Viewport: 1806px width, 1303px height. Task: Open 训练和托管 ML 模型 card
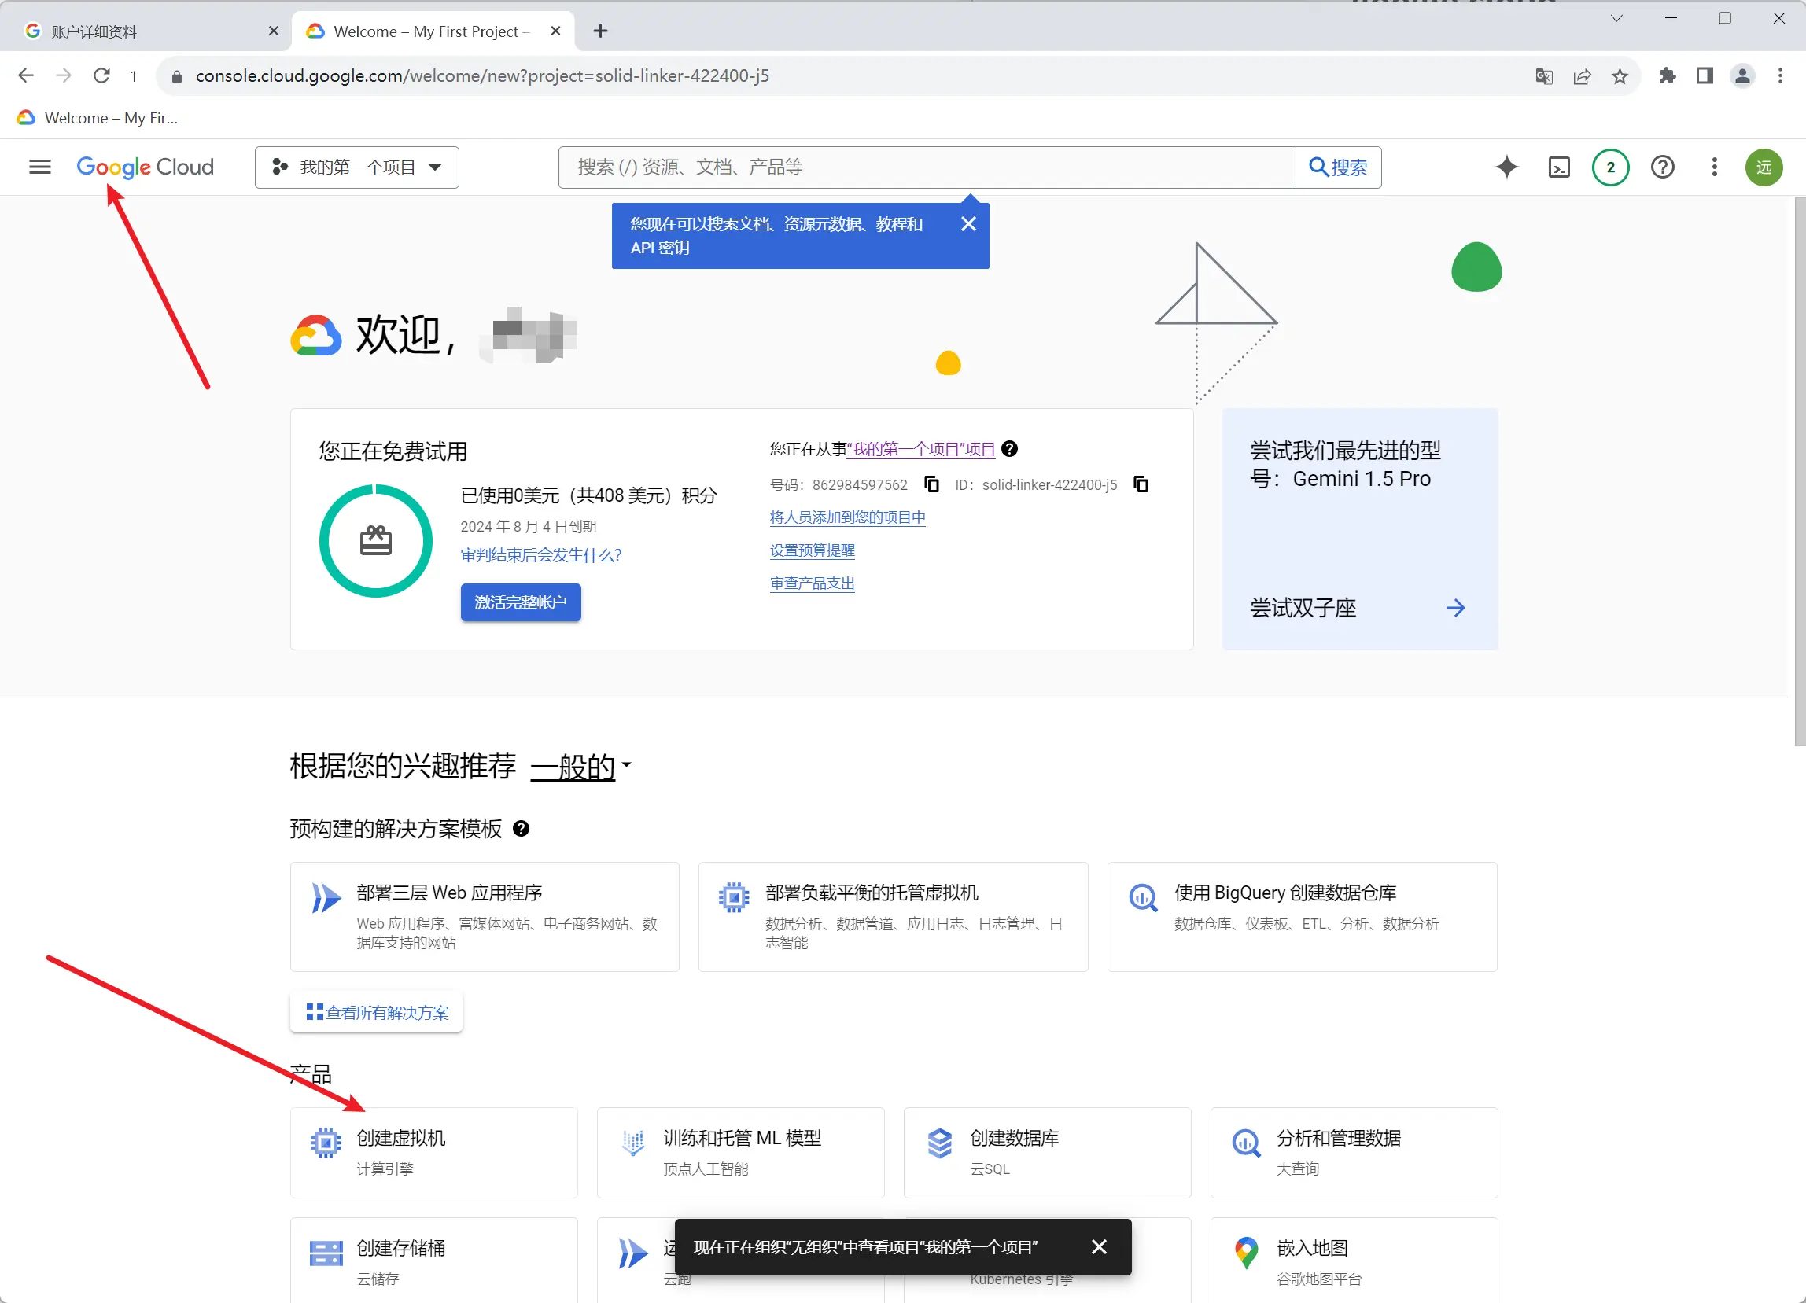tap(740, 1153)
